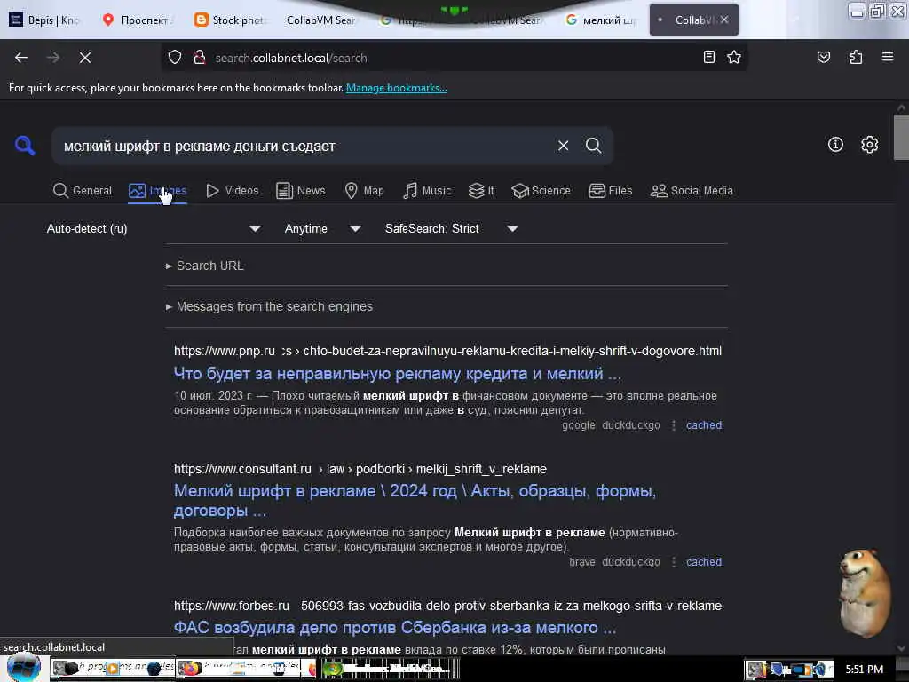Viewport: 909px width, 682px height.
Task: Click the address bar URL
Action: pos(291,58)
